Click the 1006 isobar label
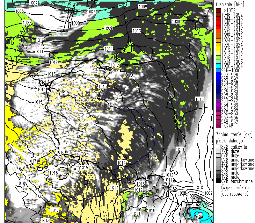Image resolution: width=255 pixels, height=223 pixels. pyautogui.click(x=190, y=196)
